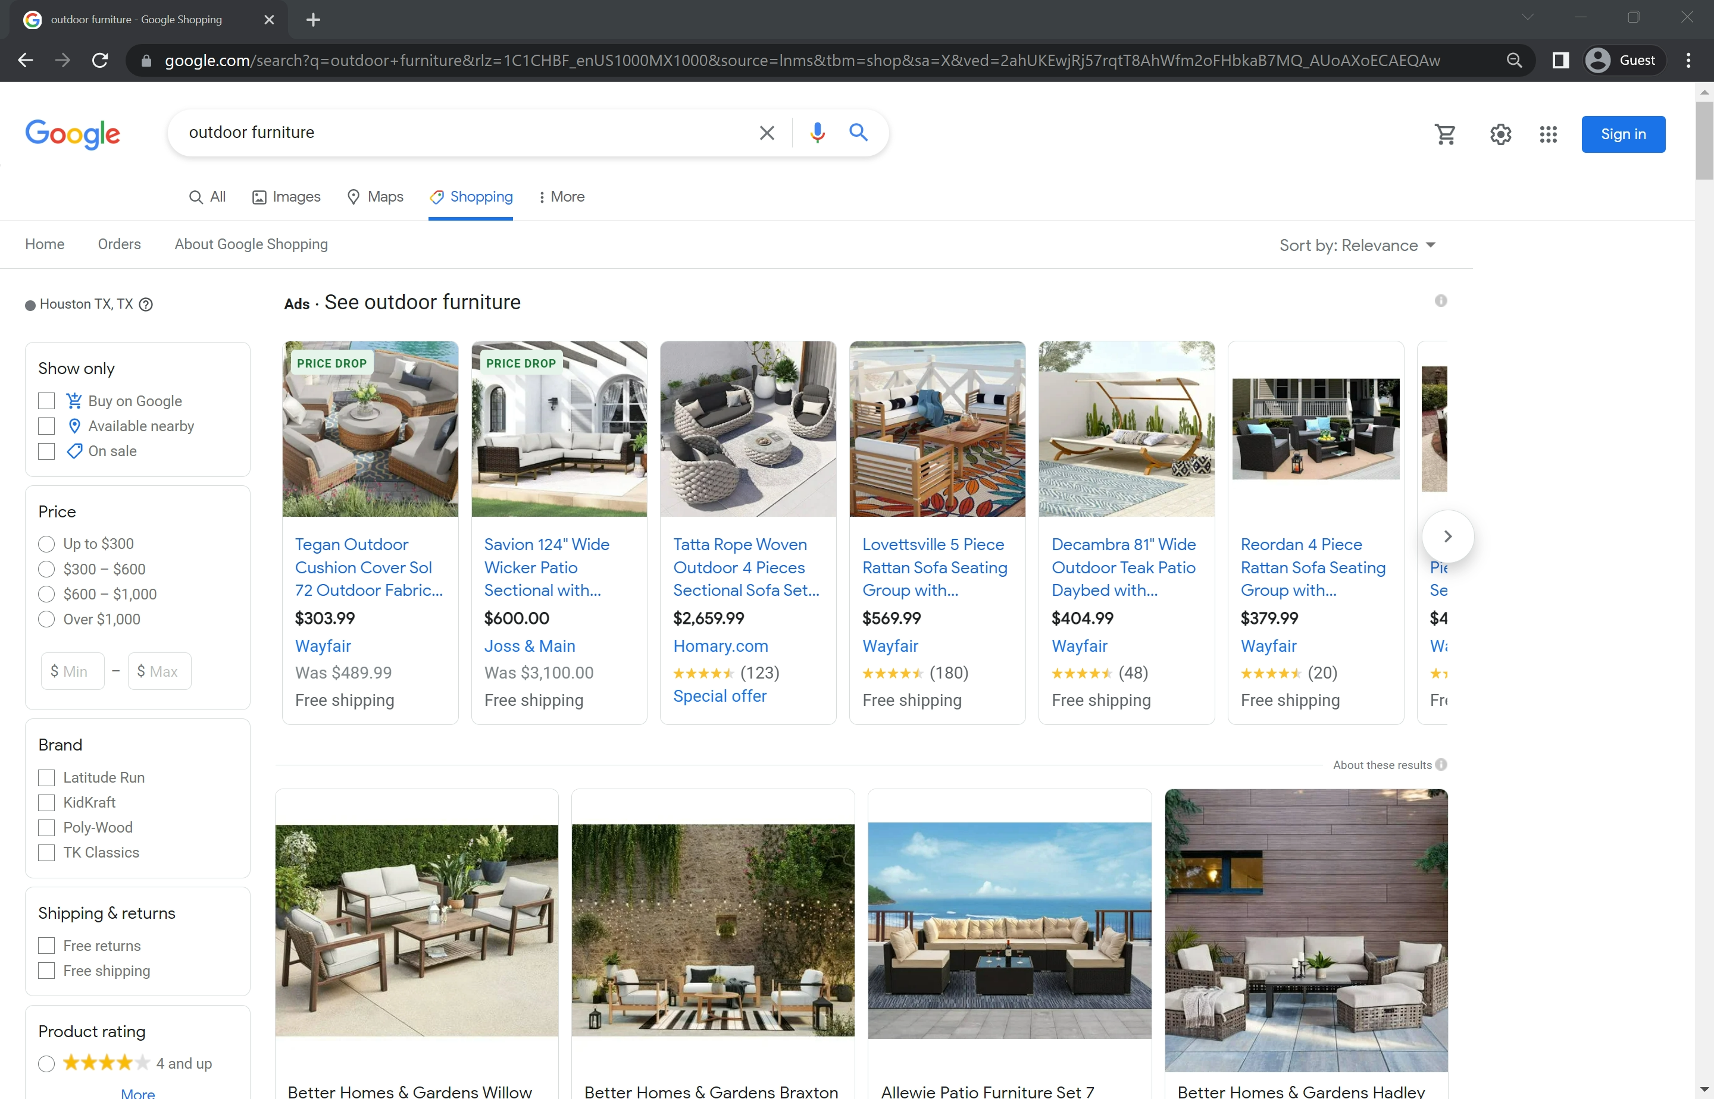Click the shopping cart icon
Image resolution: width=1714 pixels, height=1099 pixels.
1445,133
